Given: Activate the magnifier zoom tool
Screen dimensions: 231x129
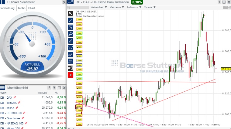Looking at the screenshot, I should coord(71,34).
